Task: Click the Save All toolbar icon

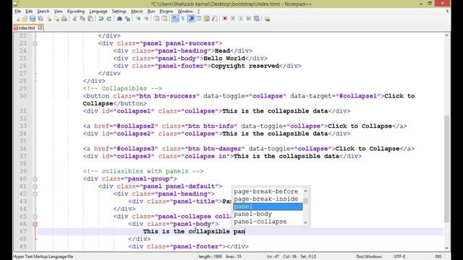Action: click(x=41, y=19)
